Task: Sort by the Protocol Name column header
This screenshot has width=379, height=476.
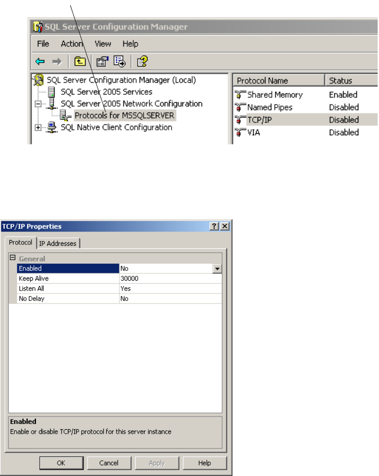Action: [279, 81]
